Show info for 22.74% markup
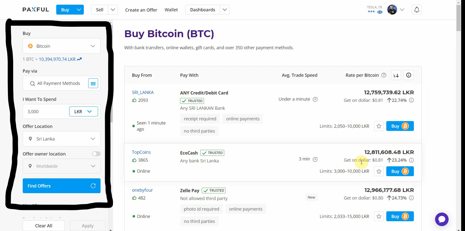This screenshot has height=231, width=465. coord(411,100)
